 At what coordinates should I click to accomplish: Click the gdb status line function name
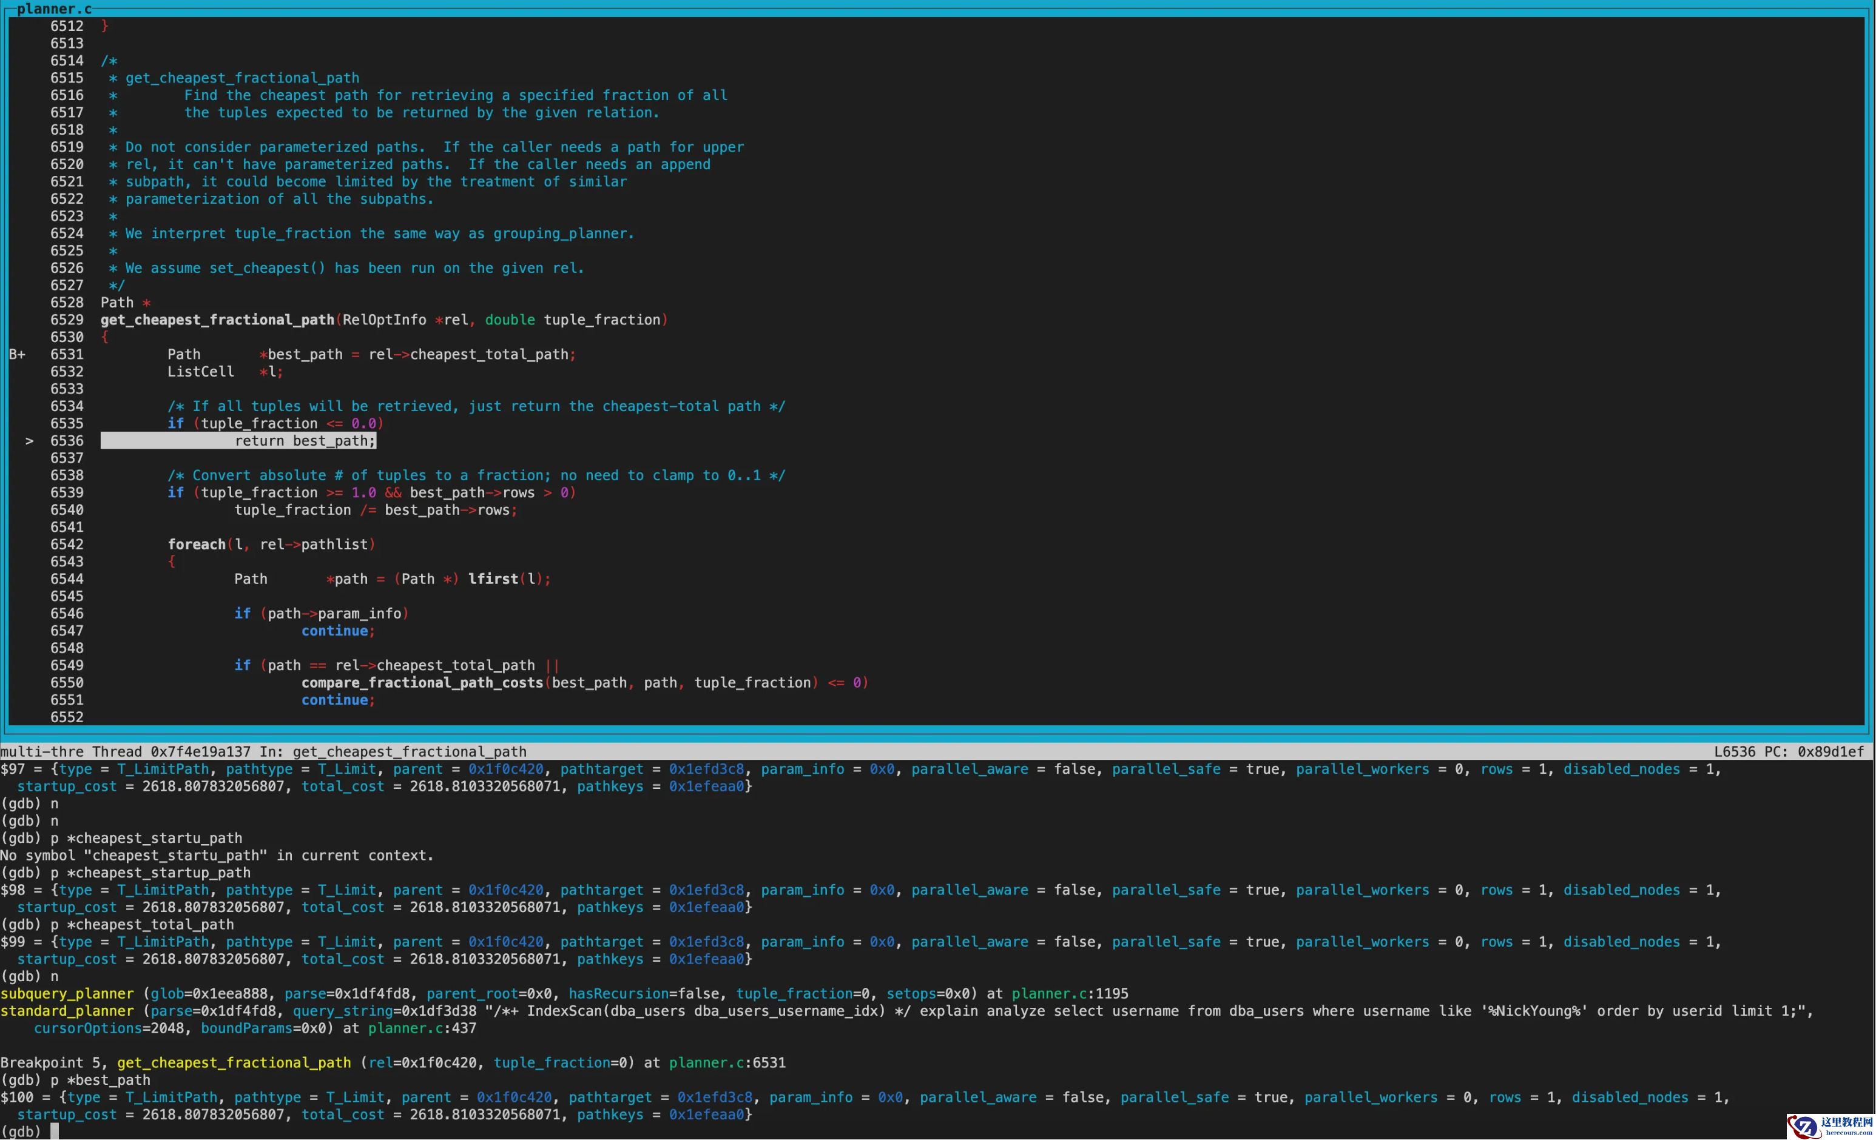[409, 752]
